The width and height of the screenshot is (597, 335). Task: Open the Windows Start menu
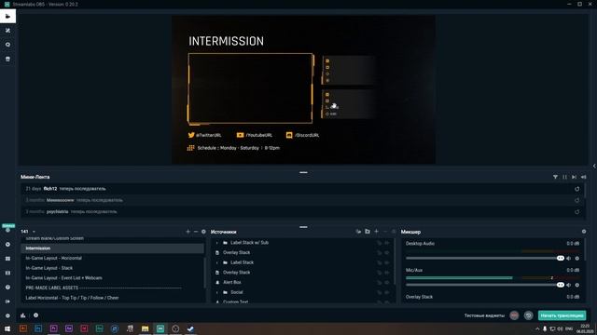point(7,328)
